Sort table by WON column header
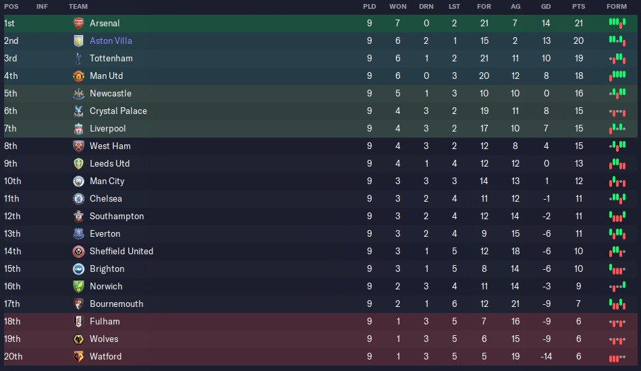Viewport: 641px width, 371px height. pyautogui.click(x=398, y=7)
